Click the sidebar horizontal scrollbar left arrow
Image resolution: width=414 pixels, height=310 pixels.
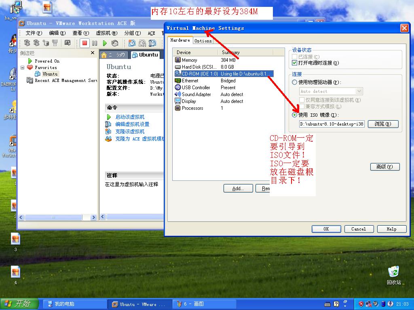coord(21,217)
